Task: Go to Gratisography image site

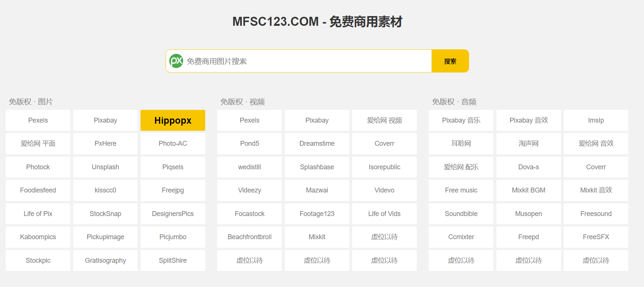Action: (x=105, y=260)
